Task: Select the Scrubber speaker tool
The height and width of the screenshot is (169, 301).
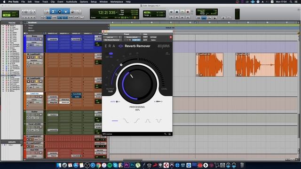Action: click(73, 12)
